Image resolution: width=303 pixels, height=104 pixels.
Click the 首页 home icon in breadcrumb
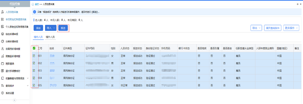pyautogui.click(x=33, y=5)
